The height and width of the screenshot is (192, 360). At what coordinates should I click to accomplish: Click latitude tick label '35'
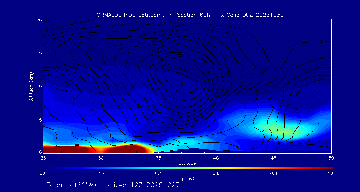158,158
